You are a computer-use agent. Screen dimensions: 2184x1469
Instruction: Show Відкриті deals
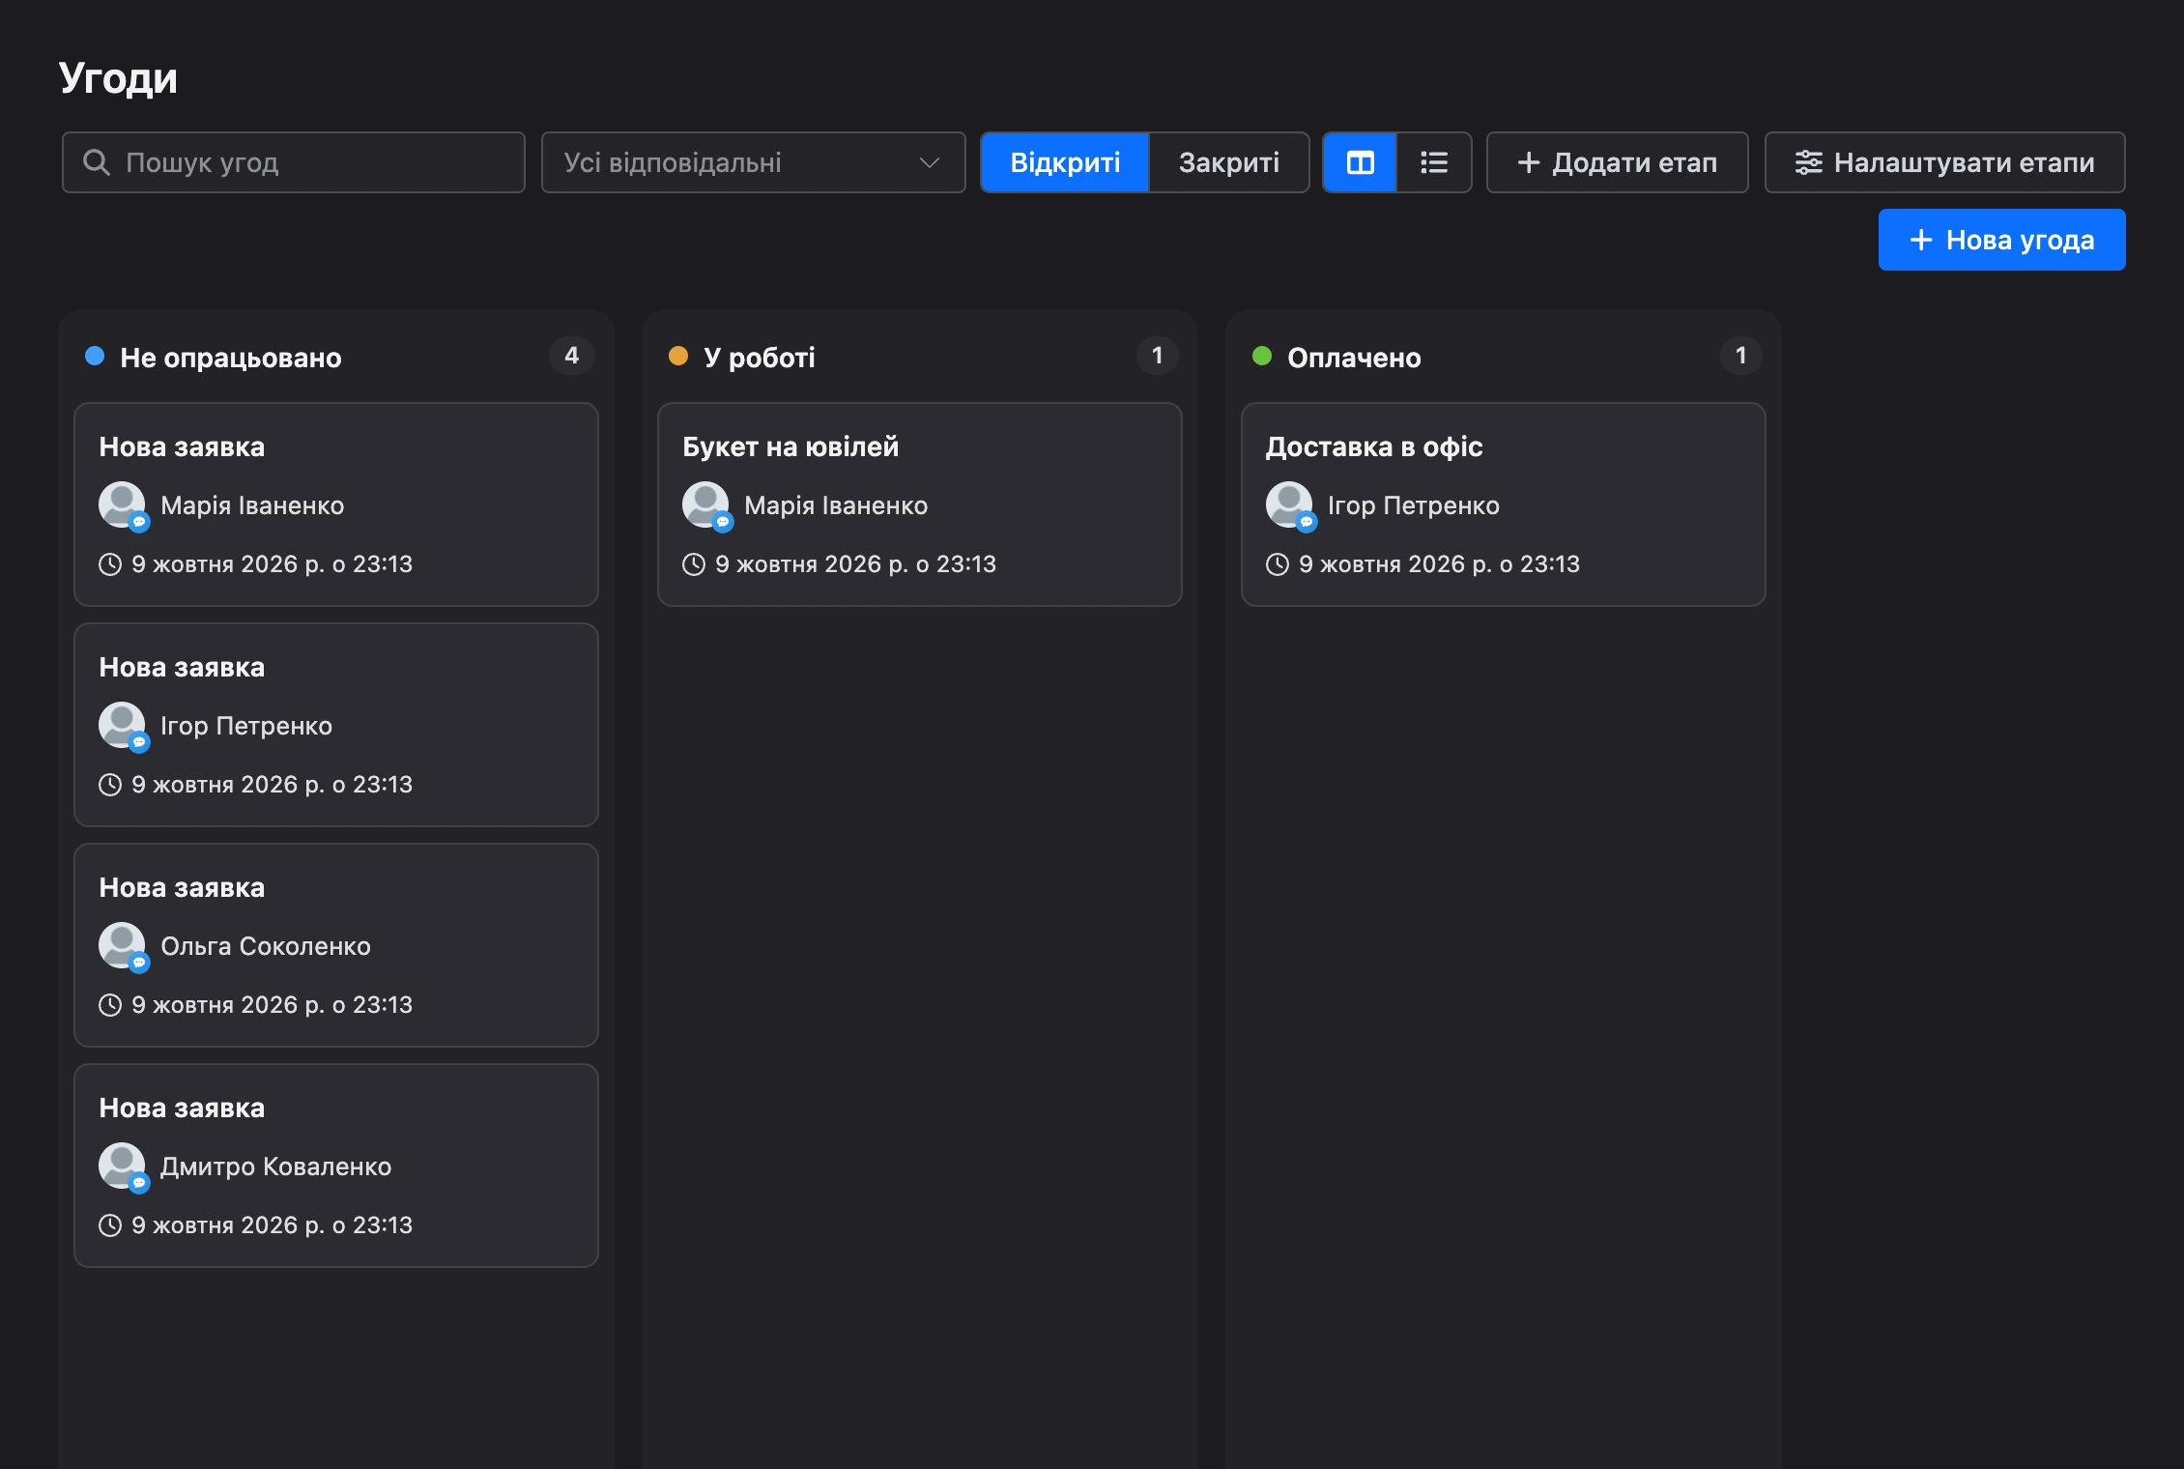1065,162
